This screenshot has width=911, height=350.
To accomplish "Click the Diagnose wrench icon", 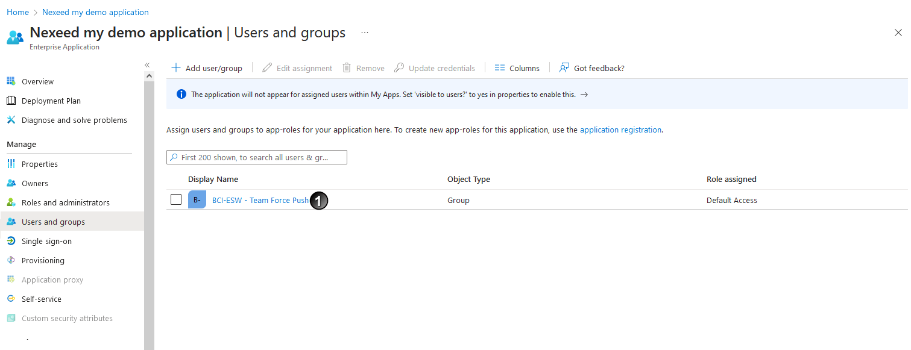I will click(11, 120).
